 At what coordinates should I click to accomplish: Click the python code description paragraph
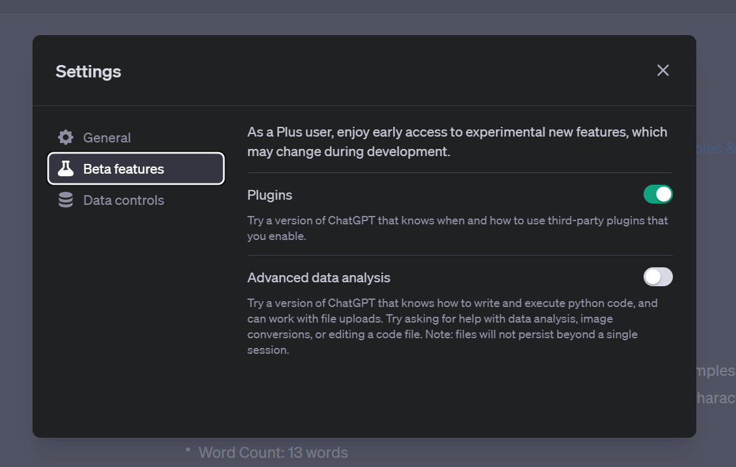coord(452,327)
